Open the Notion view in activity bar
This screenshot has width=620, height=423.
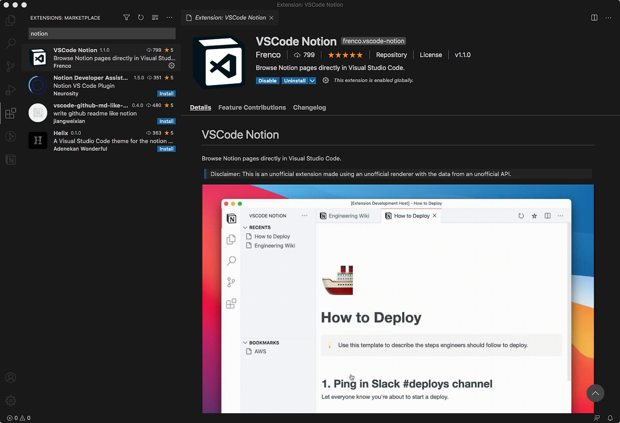11,159
